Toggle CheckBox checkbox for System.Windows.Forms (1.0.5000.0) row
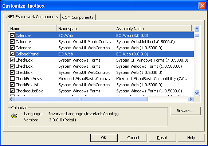The height and width of the screenshot is (146, 208). (x=12, y=66)
